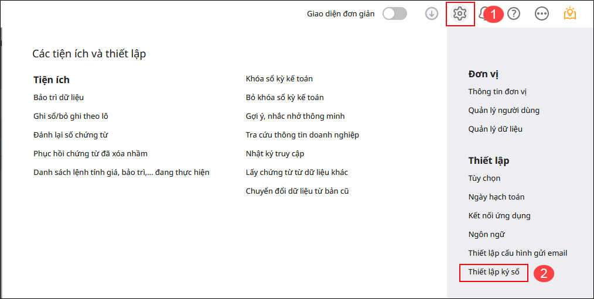The image size is (594, 299).
Task: Click Bỏ khóa sổ kỳ kế toán
Action: point(285,97)
